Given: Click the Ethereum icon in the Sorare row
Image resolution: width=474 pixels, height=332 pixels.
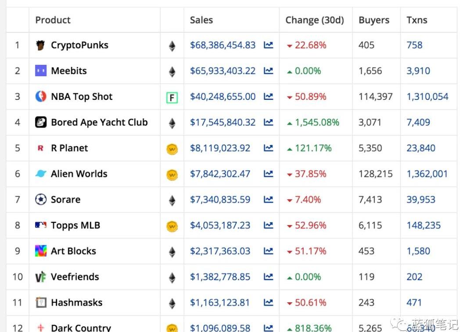Looking at the screenshot, I should [172, 200].
